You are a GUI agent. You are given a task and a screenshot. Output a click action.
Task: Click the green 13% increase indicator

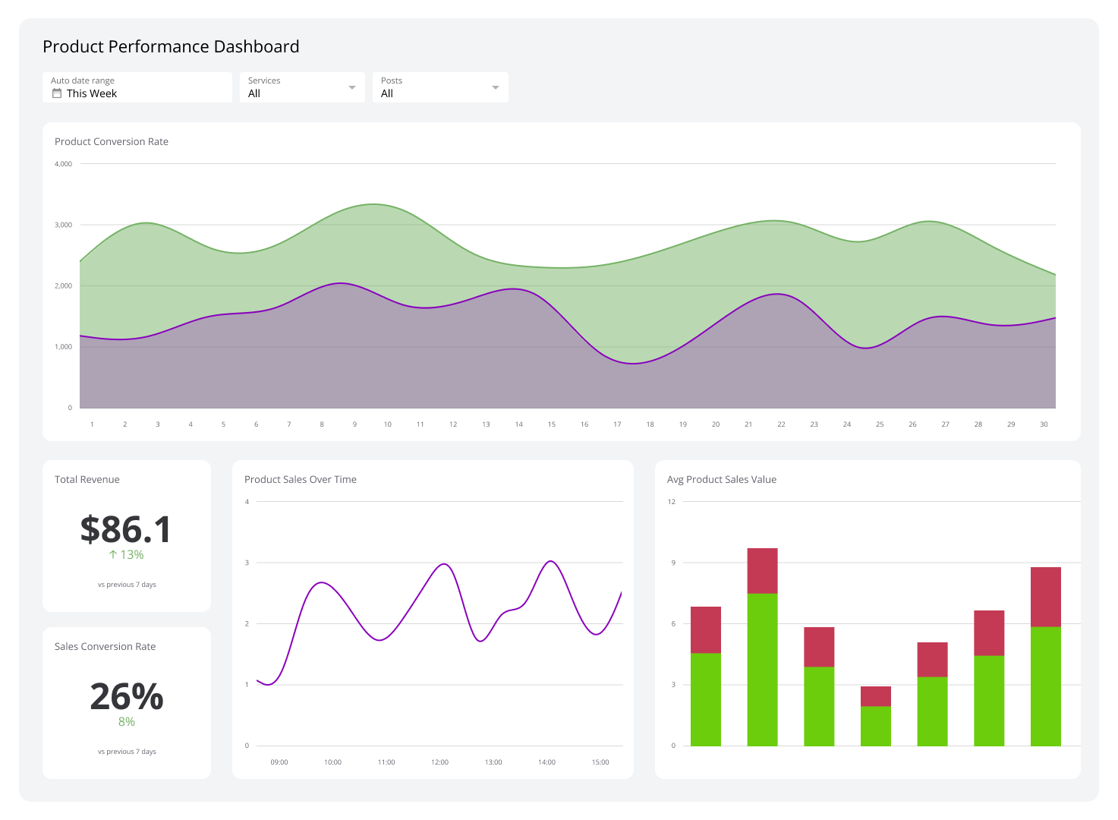click(x=126, y=554)
